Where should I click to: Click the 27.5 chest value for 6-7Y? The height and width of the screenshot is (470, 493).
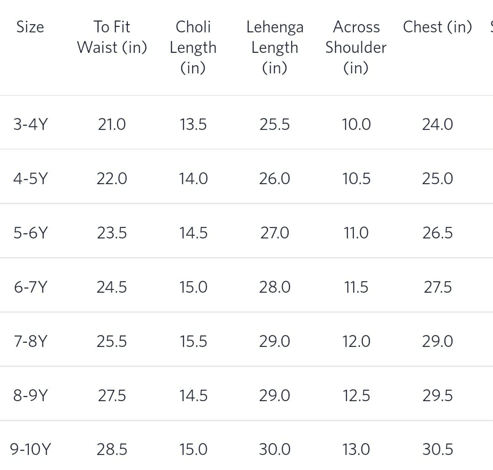point(437,287)
